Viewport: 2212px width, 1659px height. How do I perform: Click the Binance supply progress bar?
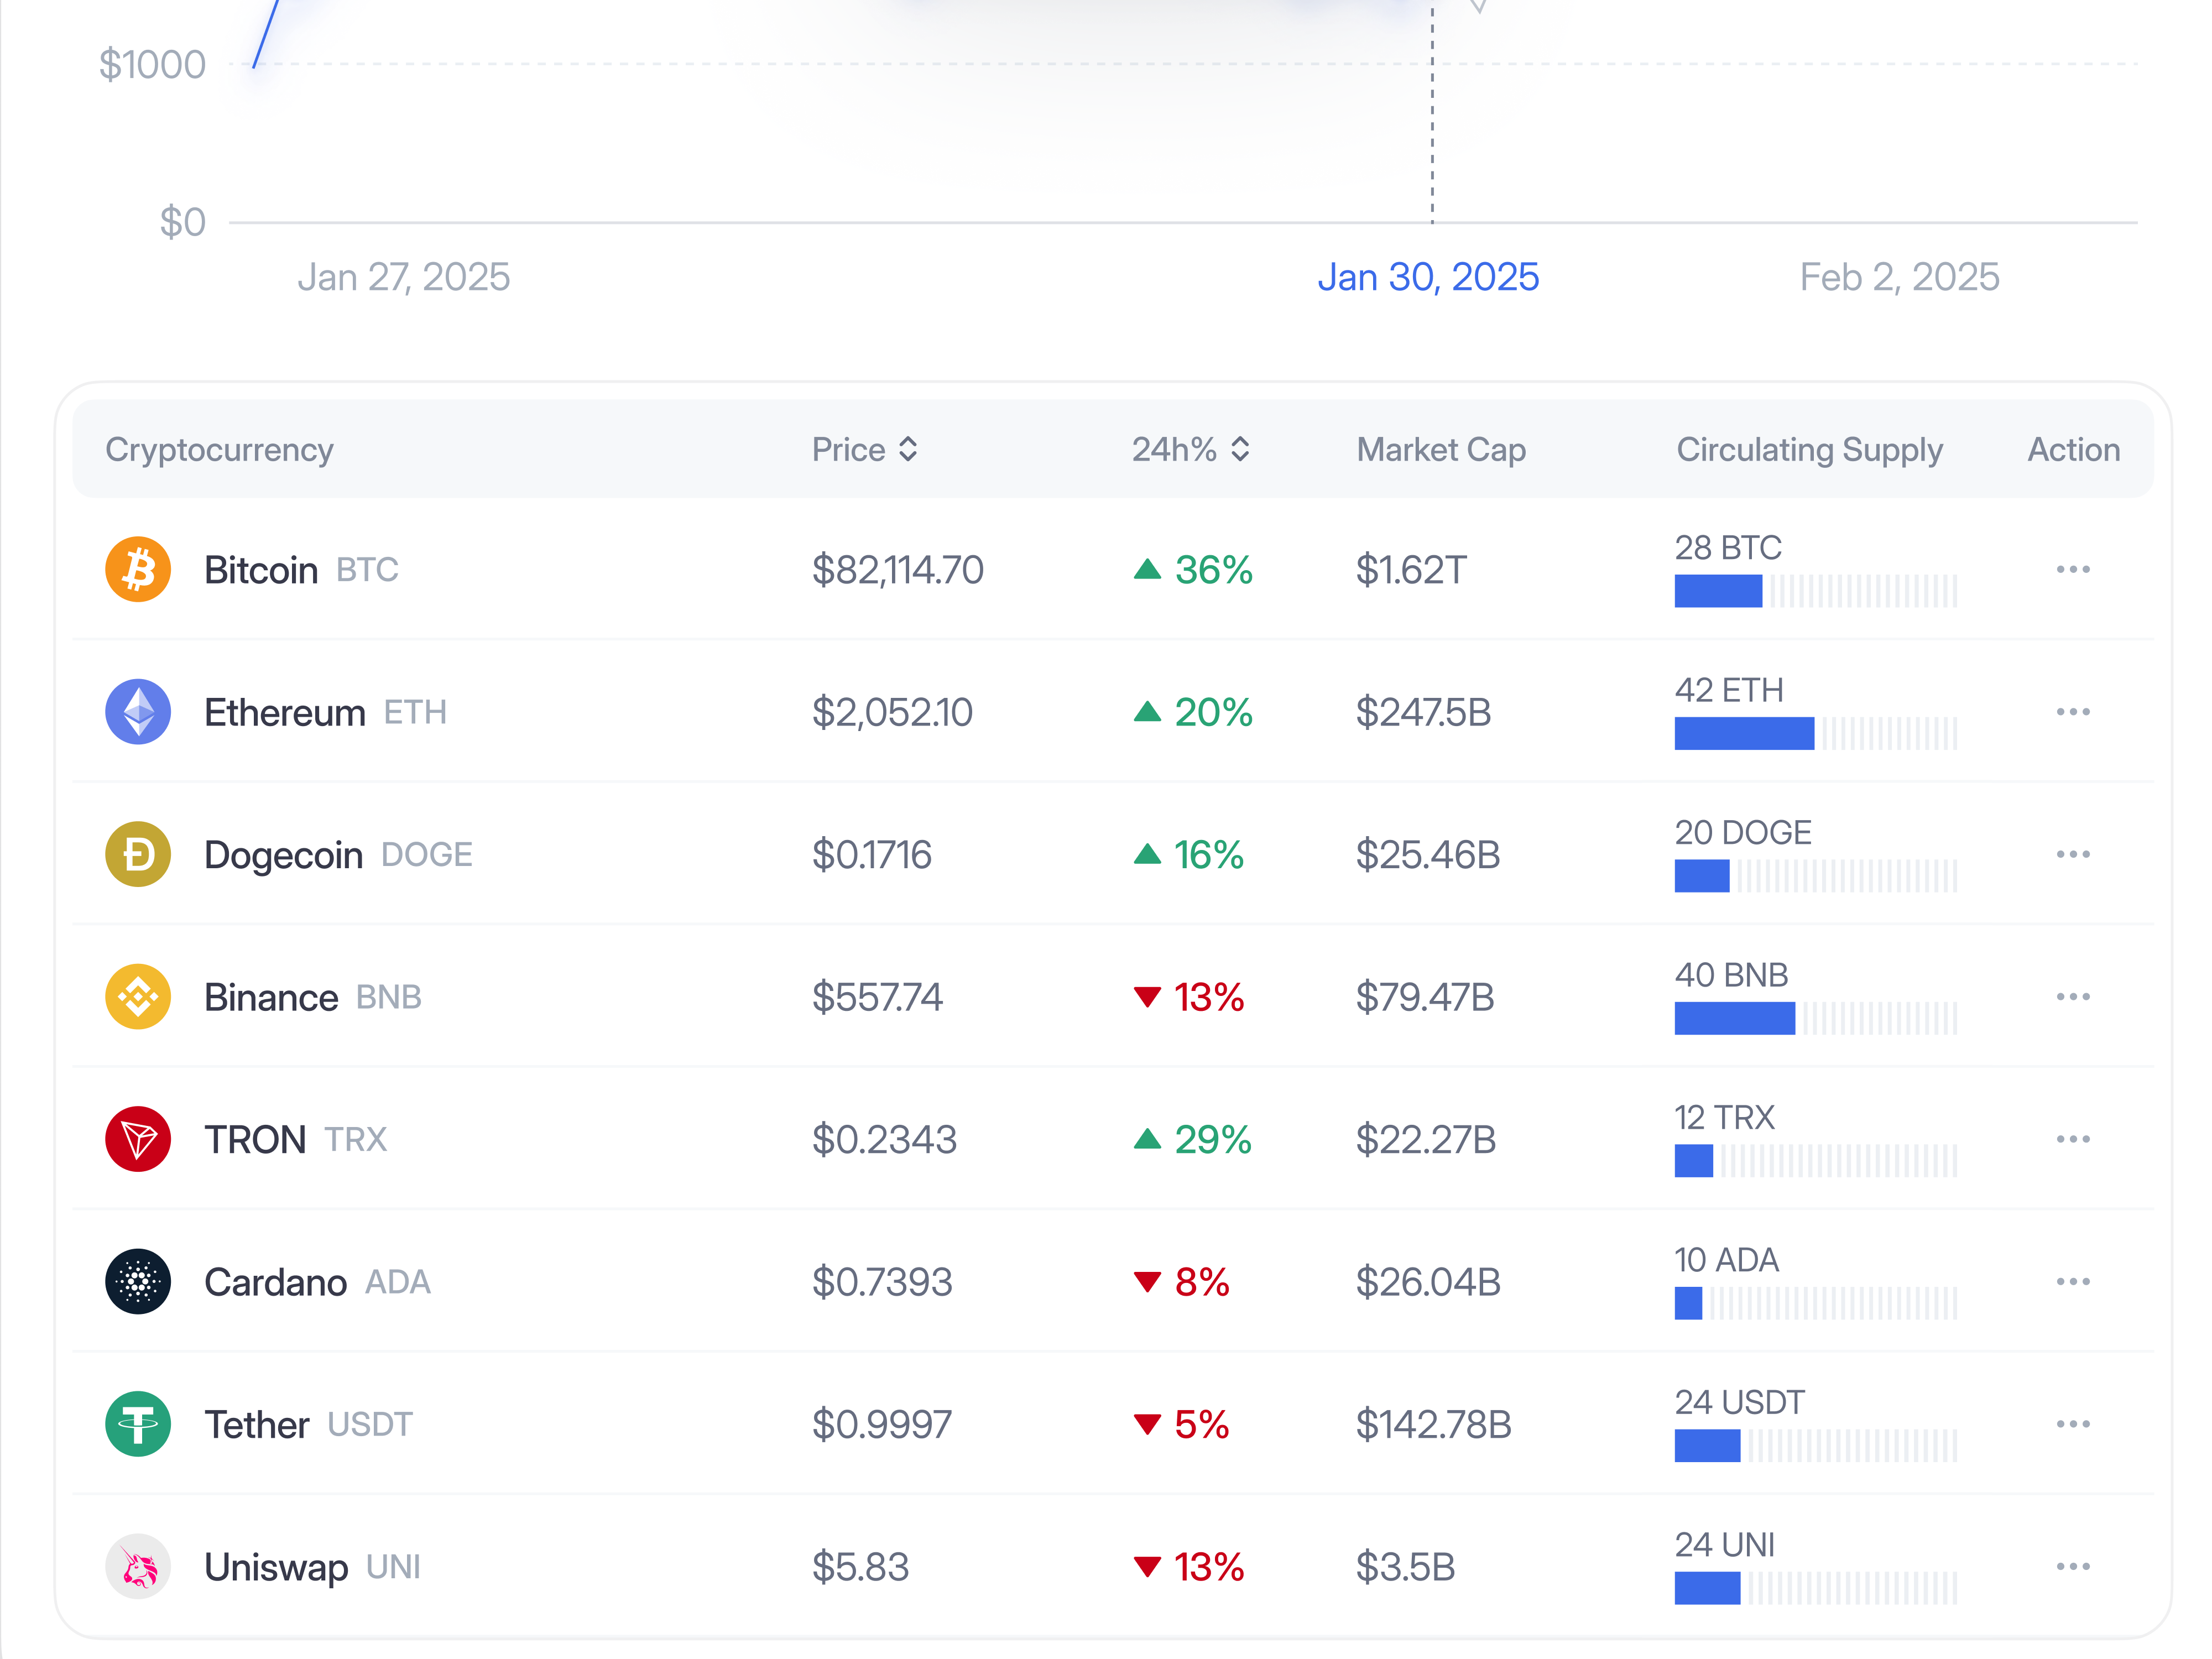1816,1018
